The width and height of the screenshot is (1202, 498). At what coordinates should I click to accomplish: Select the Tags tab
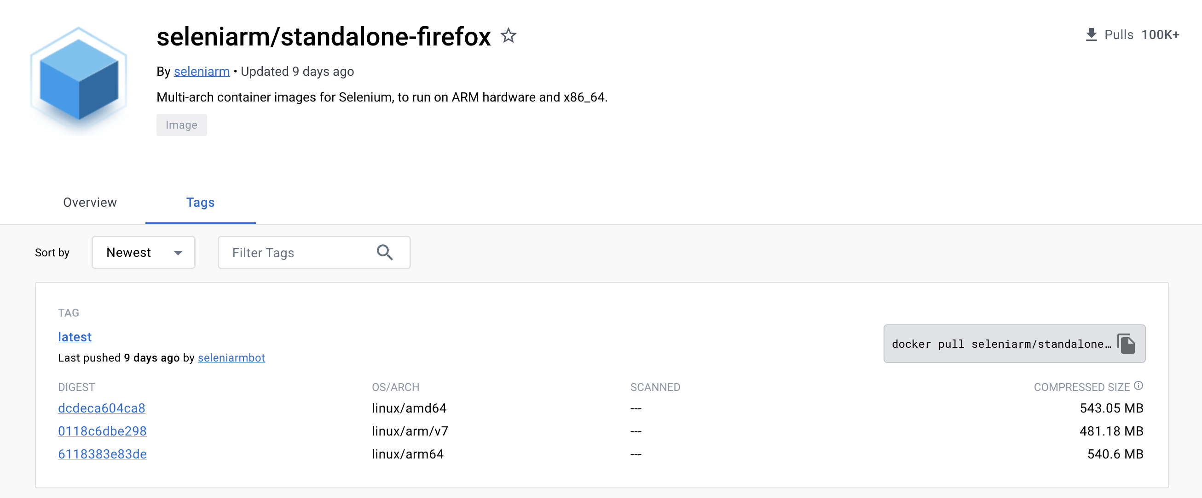point(200,202)
